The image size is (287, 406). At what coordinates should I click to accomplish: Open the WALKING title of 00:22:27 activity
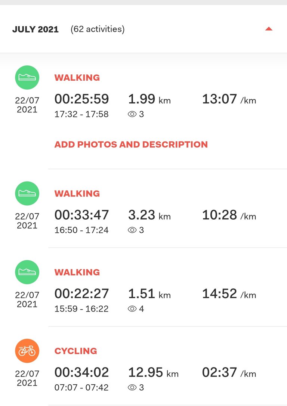[x=77, y=272]
